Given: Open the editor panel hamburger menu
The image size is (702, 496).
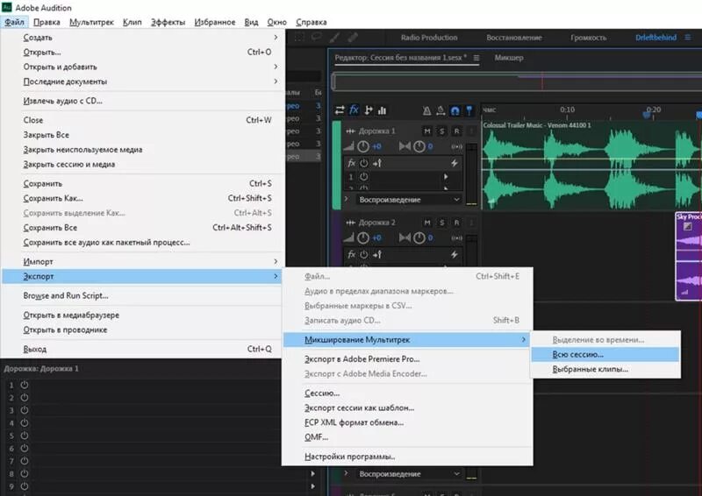Looking at the screenshot, I should [476, 58].
